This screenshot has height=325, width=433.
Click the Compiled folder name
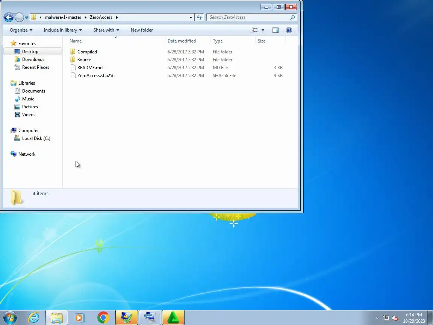[87, 52]
